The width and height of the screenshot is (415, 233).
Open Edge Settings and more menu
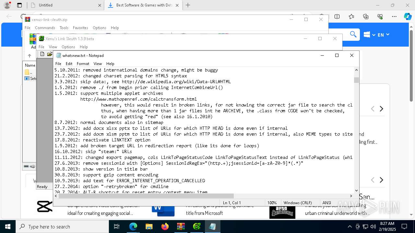point(394,17)
